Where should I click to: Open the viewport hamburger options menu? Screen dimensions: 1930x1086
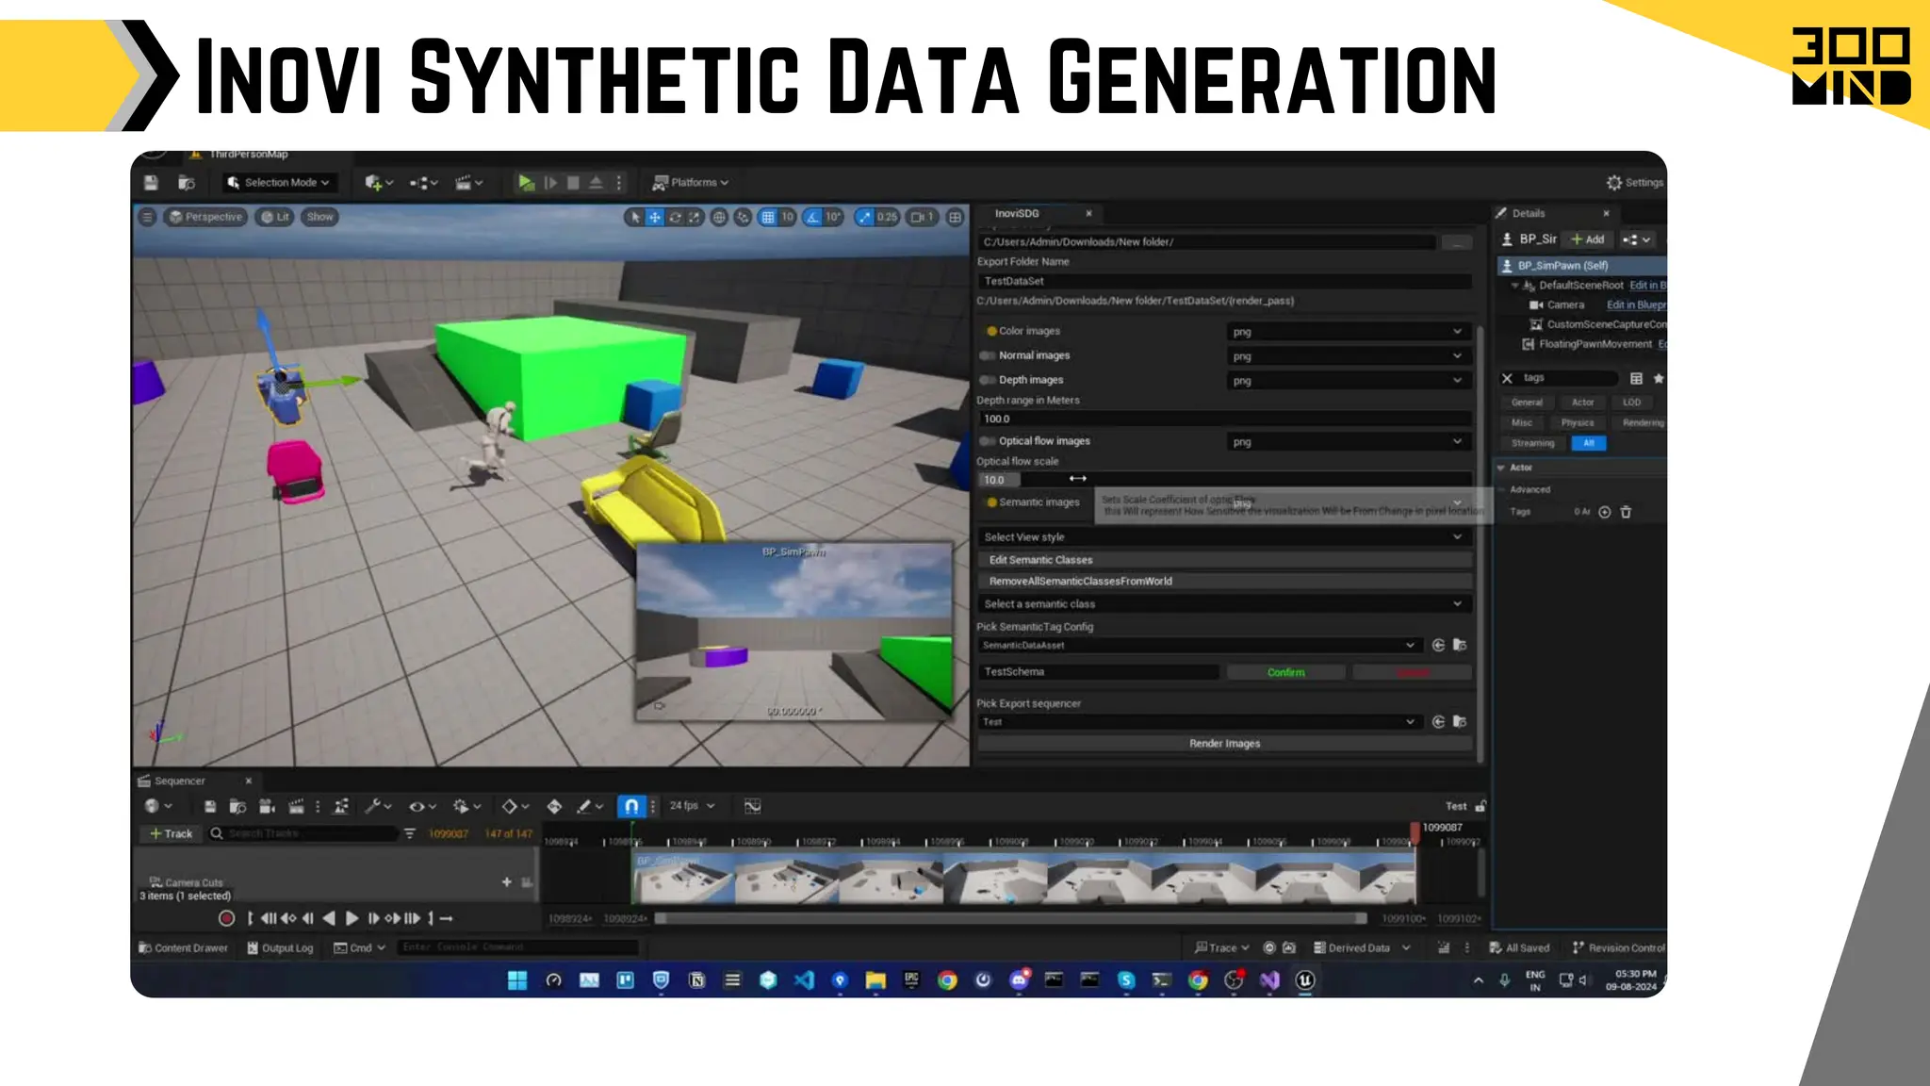point(147,217)
